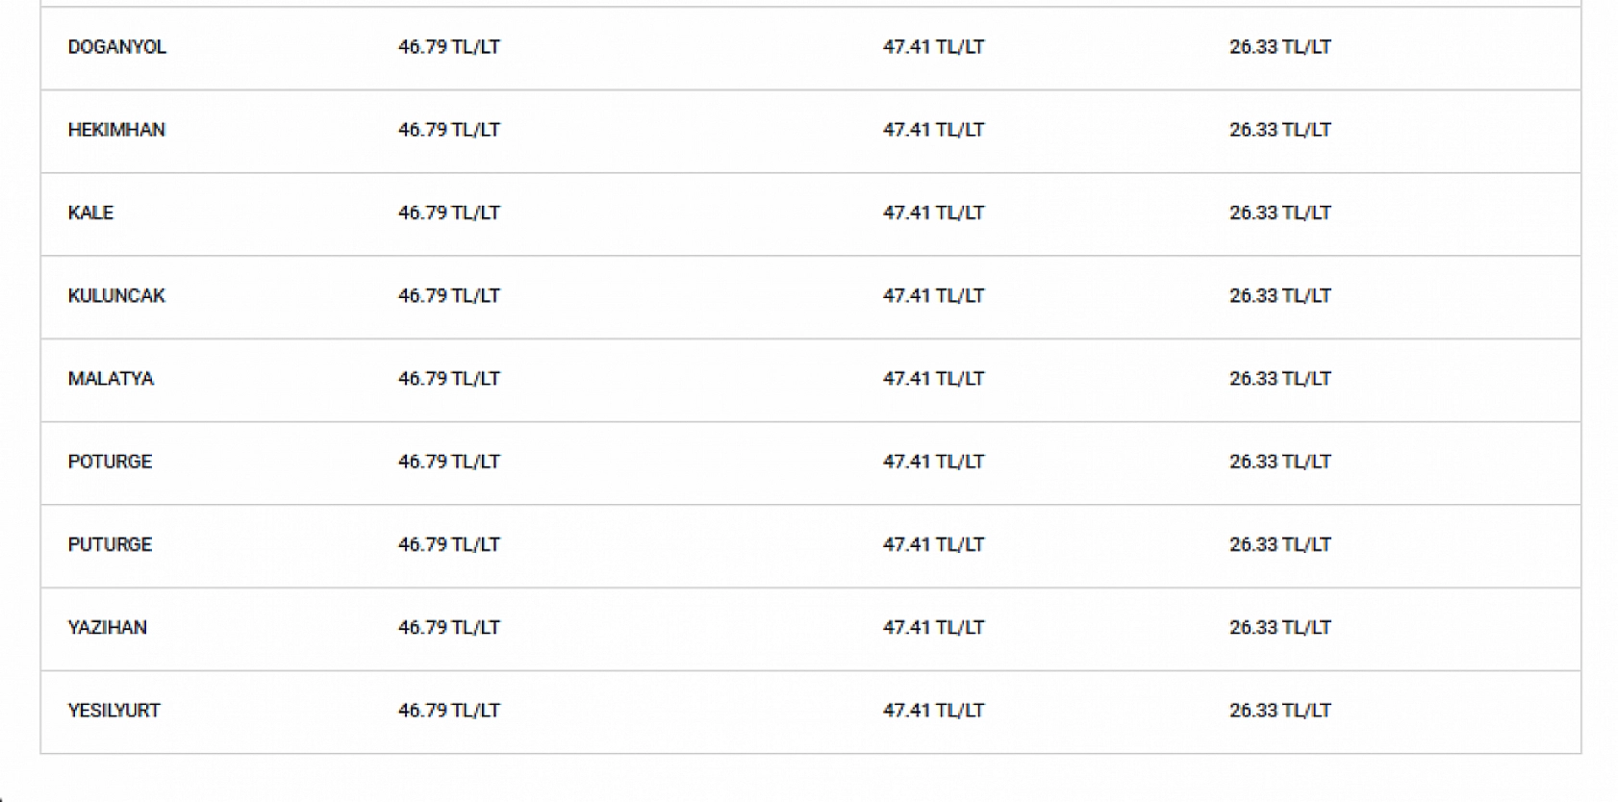Click the PUTURGE district name
The height and width of the screenshot is (802, 1618).
click(x=110, y=544)
